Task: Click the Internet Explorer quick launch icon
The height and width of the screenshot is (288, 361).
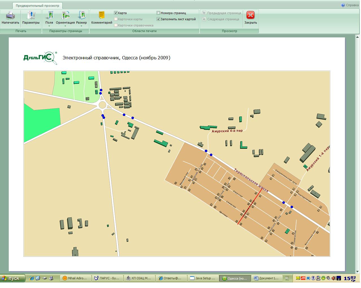Action: pos(32,278)
